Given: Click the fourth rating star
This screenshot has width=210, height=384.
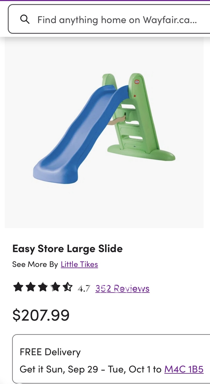Looking at the screenshot, I should (55, 287).
